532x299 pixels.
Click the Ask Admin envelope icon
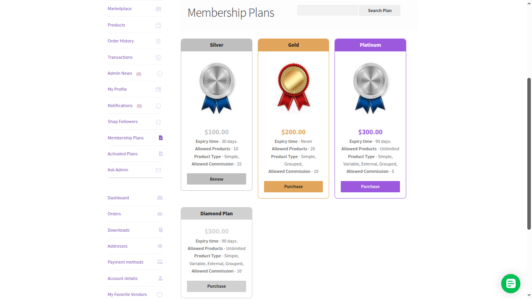pos(158,170)
